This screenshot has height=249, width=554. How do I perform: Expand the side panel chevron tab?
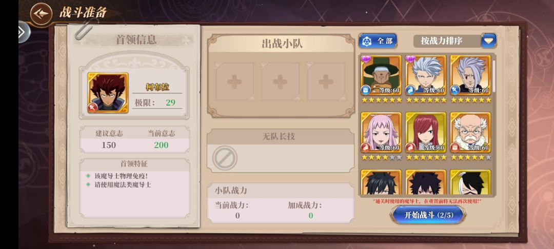(23, 32)
